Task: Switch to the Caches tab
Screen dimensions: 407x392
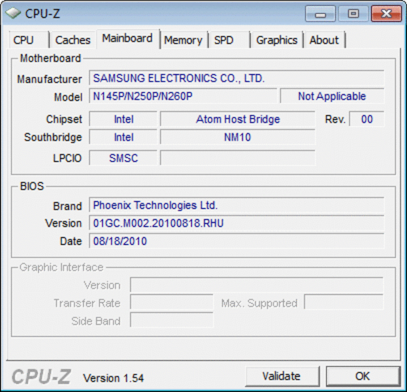Action: pyautogui.click(x=73, y=40)
